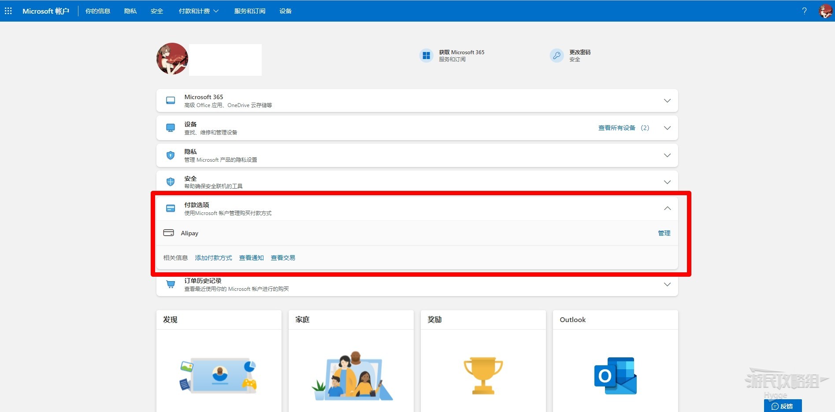
Task: Click the large profile picture
Action: pyautogui.click(x=172, y=59)
